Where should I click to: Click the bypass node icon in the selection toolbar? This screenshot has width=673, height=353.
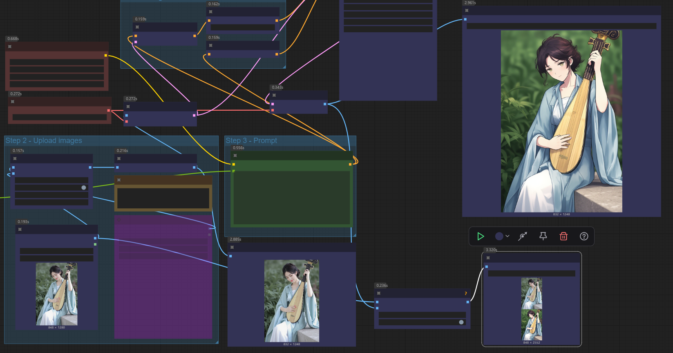(523, 236)
